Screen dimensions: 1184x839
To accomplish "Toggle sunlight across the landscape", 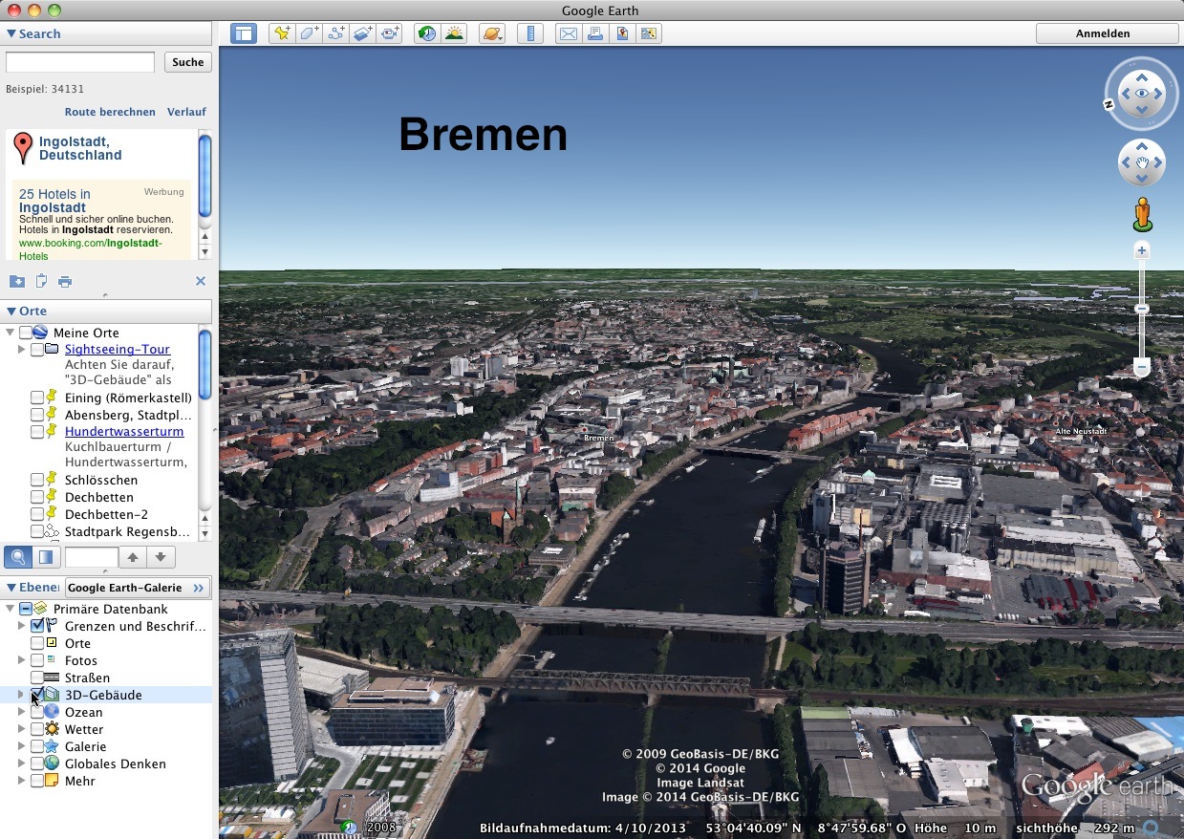I will coord(454,33).
